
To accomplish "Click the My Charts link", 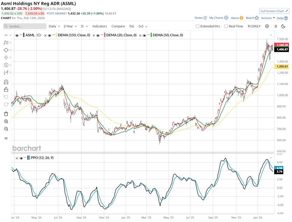I will 216,18.
